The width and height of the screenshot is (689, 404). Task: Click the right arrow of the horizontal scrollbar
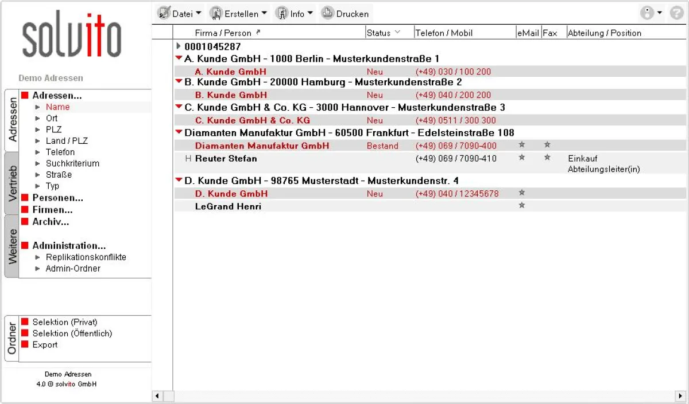pos(681,395)
